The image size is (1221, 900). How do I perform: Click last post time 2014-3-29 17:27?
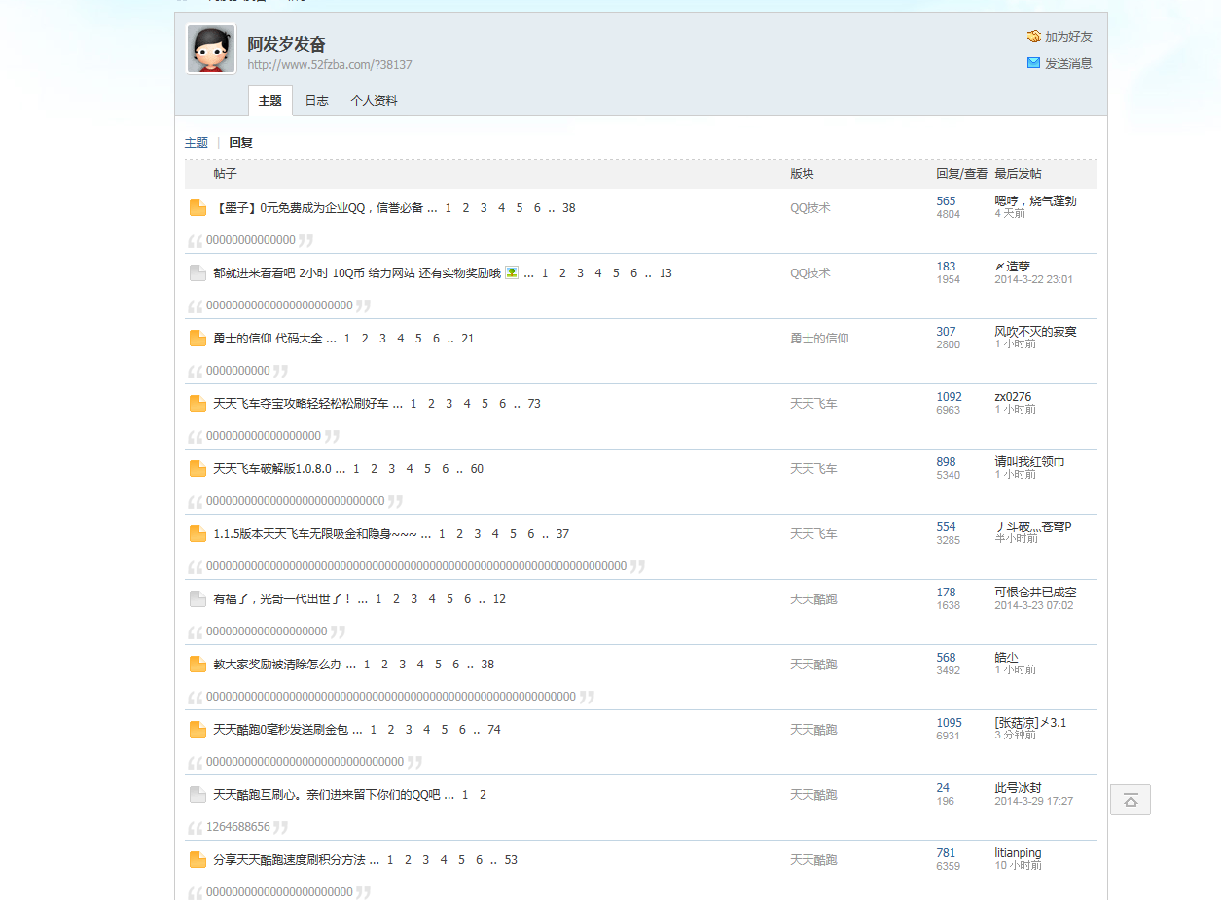click(x=1033, y=801)
